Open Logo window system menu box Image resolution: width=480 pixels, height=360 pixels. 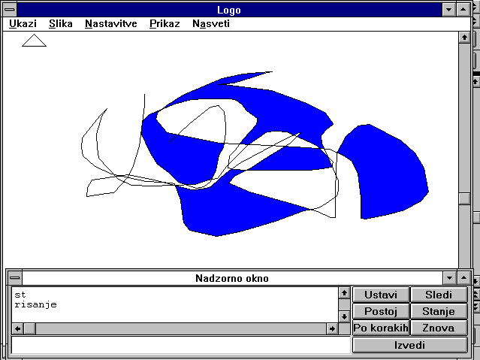point(10,10)
